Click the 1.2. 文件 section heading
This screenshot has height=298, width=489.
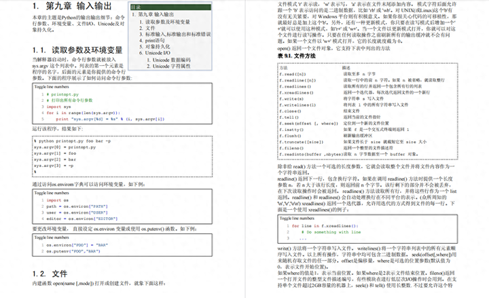pyautogui.click(x=50, y=274)
